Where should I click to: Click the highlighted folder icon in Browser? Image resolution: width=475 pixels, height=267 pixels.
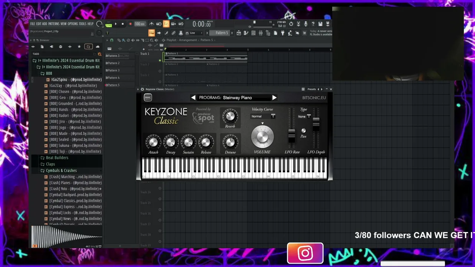tap(88, 47)
